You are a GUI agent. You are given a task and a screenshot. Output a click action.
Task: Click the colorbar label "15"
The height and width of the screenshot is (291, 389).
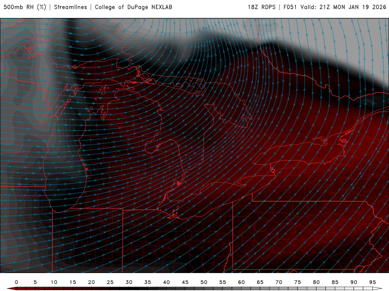72,282
